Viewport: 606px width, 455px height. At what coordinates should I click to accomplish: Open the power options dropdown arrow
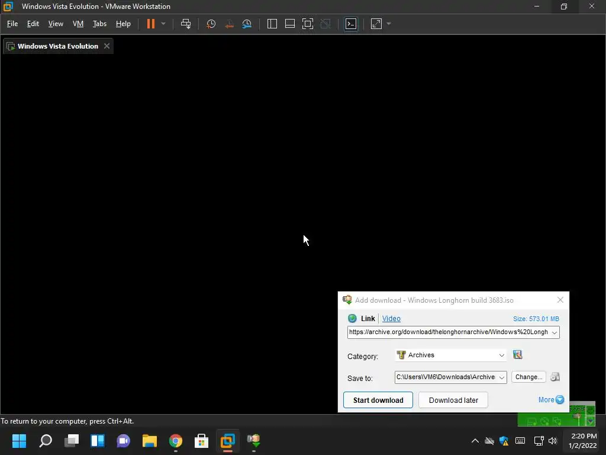[163, 24]
